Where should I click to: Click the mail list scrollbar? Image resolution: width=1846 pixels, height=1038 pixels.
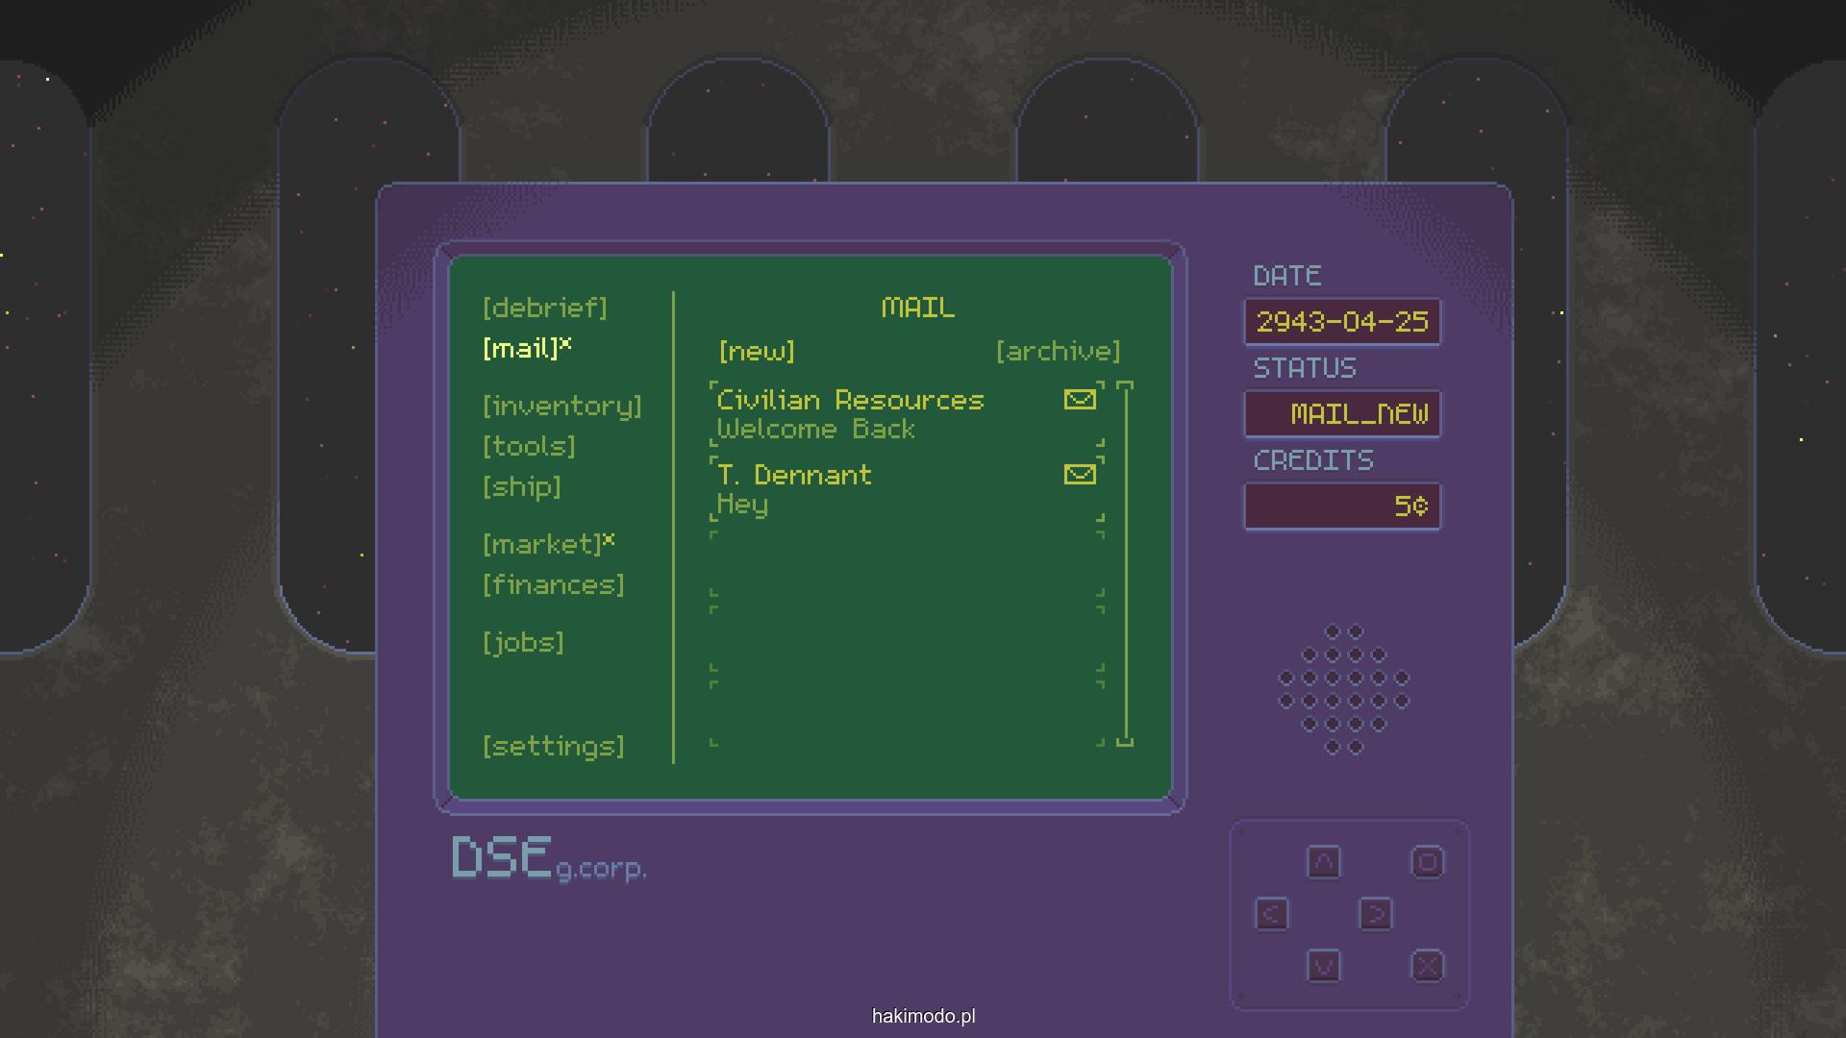1125,563
